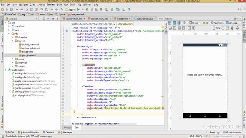Click the Debug app bug icon
The height and width of the screenshot is (138, 246).
point(87,10)
